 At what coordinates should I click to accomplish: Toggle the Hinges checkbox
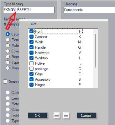pos(31,85)
